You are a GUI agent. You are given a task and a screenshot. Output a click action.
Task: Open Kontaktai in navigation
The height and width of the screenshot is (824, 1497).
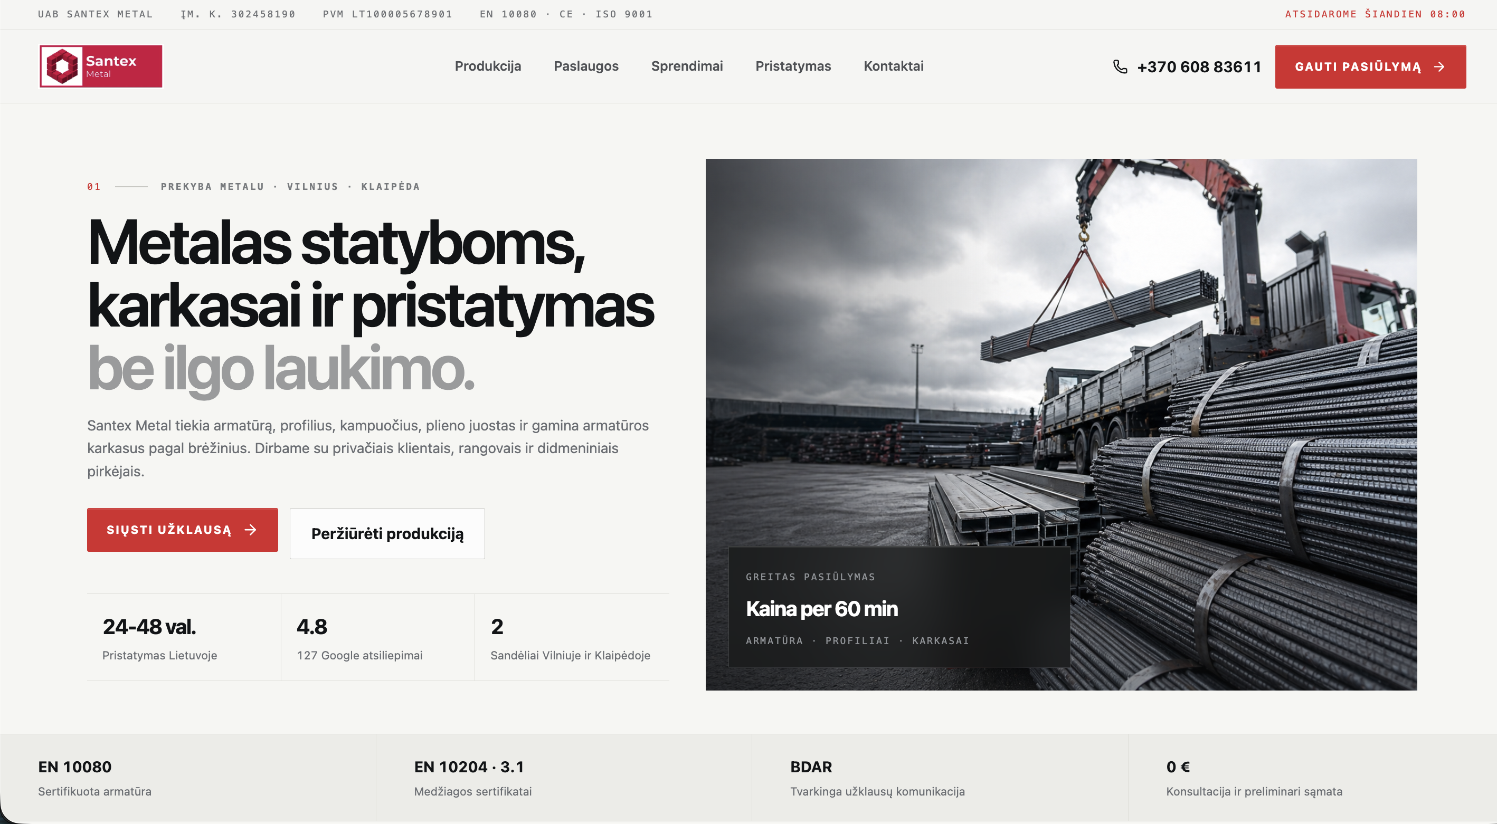tap(893, 66)
